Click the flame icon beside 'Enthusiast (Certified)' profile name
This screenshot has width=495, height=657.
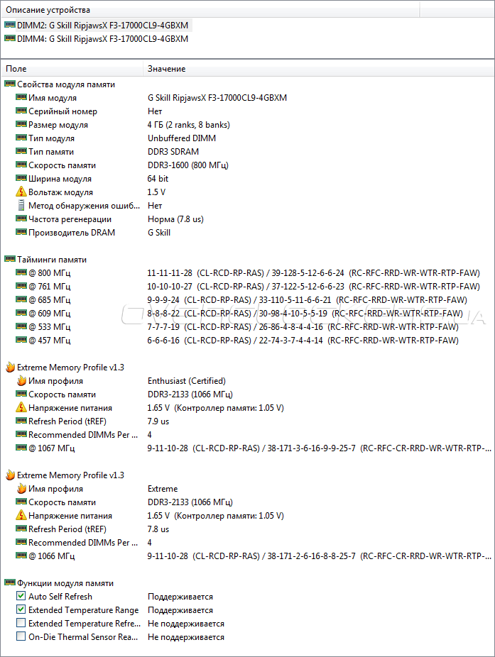click(x=21, y=380)
